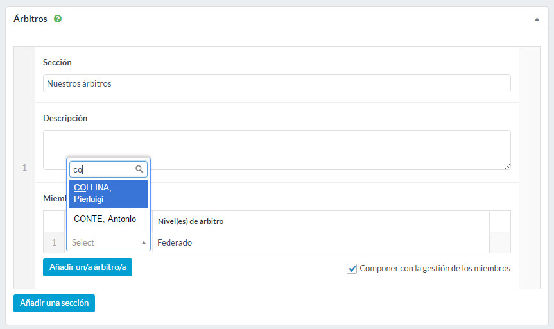Focus the Sección field "Nuestros árbitros"
Image resolution: width=554 pixels, height=329 pixels.
click(x=277, y=83)
